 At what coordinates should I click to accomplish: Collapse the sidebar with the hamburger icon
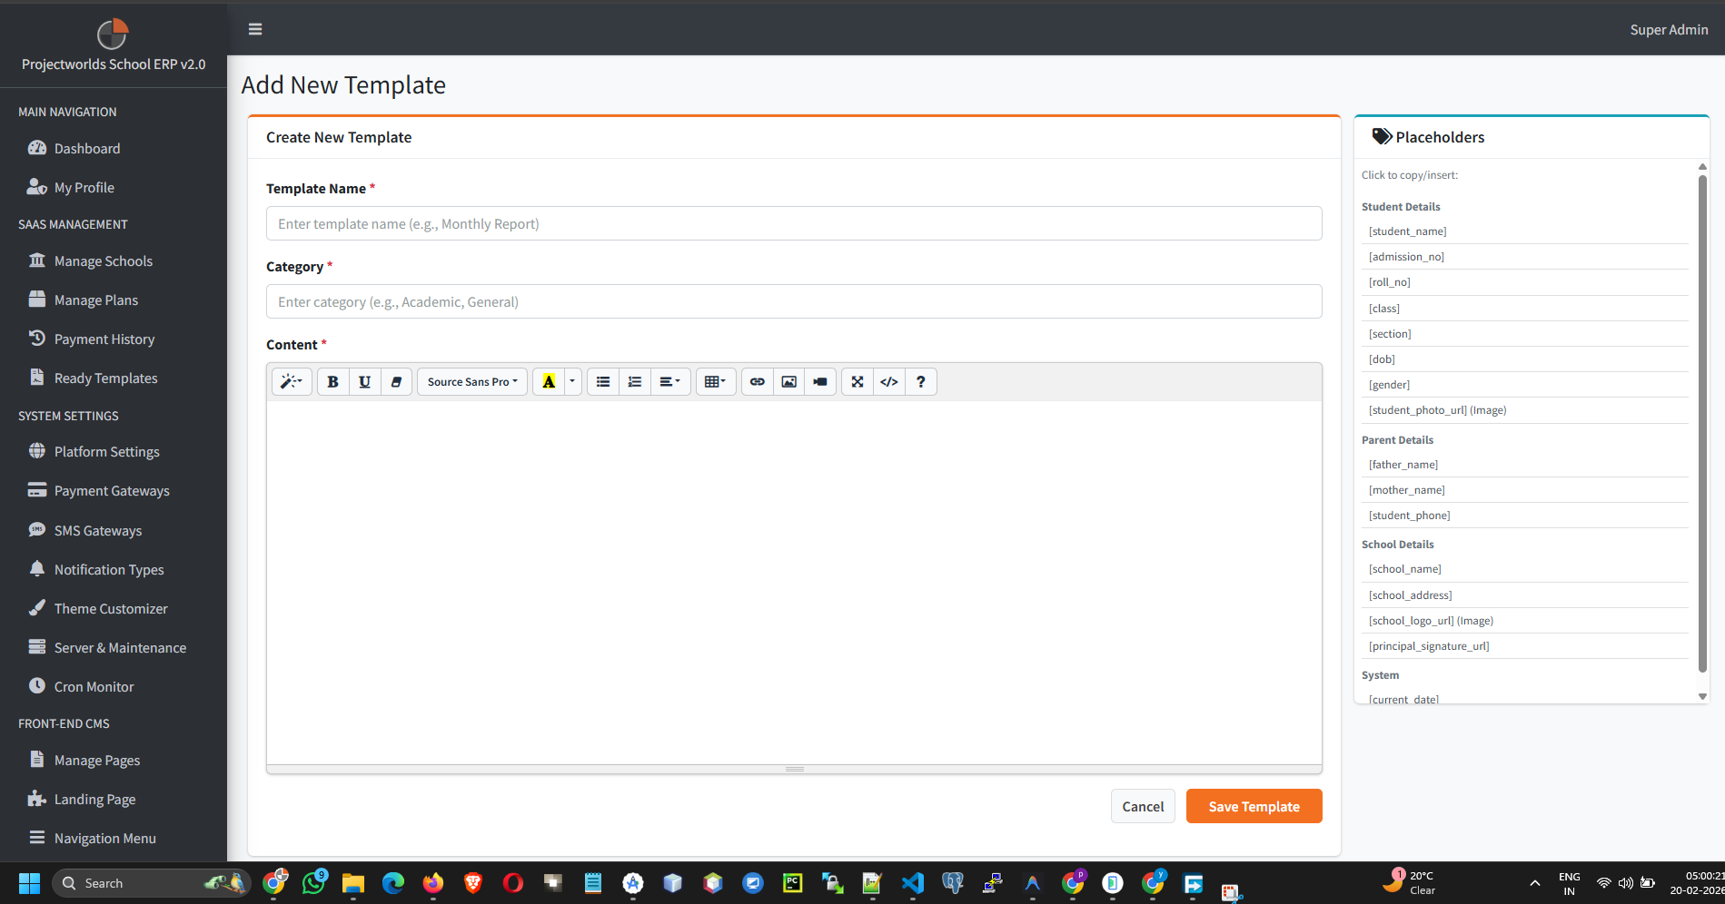click(x=255, y=29)
